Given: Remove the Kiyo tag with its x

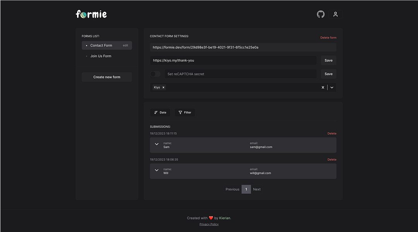Looking at the screenshot, I should point(163,87).
